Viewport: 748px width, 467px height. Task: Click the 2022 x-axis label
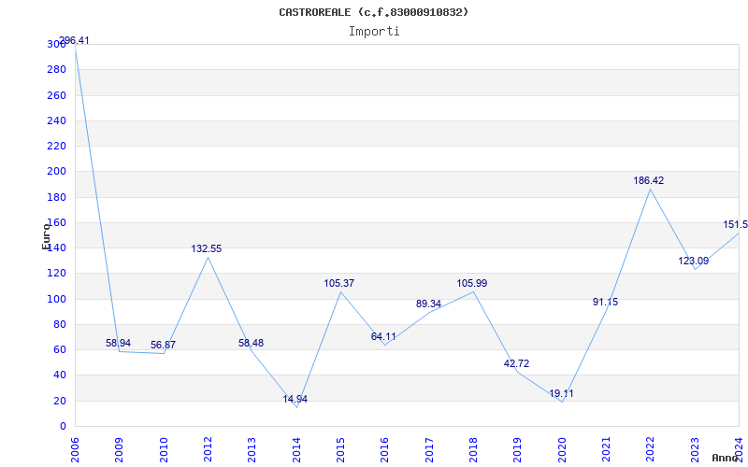click(x=650, y=450)
